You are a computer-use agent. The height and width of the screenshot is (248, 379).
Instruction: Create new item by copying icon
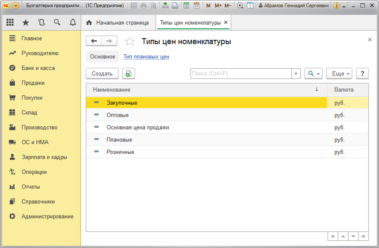[x=129, y=73]
